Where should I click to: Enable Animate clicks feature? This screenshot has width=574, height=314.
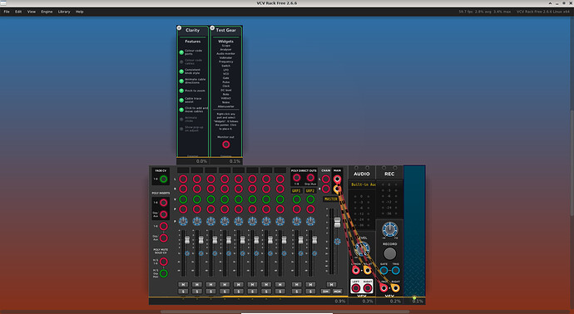[x=181, y=119]
